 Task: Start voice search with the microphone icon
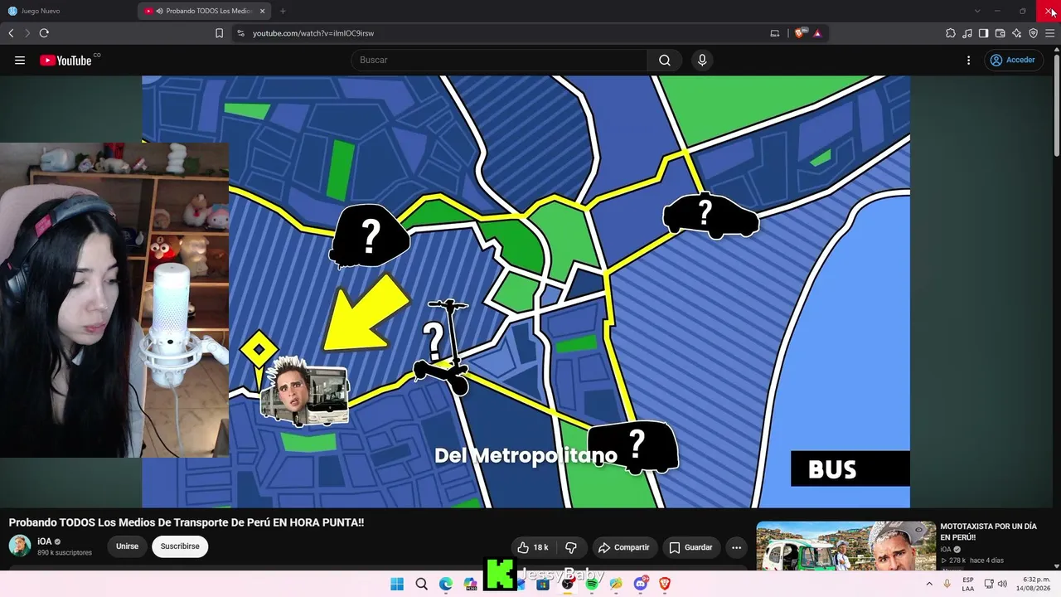(x=702, y=60)
